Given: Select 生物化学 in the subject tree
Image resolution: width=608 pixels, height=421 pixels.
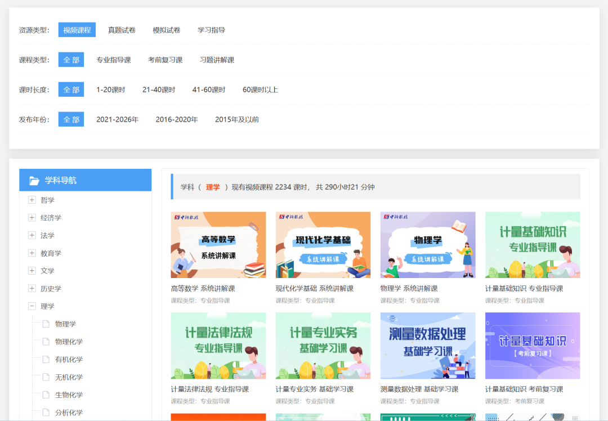Looking at the screenshot, I should click(x=69, y=395).
